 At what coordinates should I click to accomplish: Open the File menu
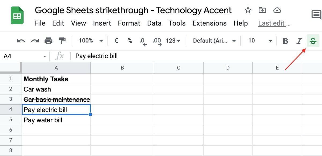coord(40,23)
